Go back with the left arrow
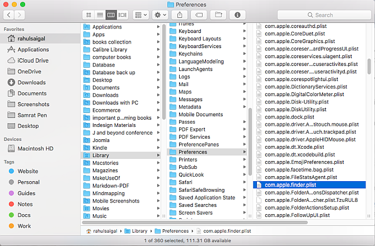The width and height of the screenshot is (375, 246). click(x=8, y=15)
